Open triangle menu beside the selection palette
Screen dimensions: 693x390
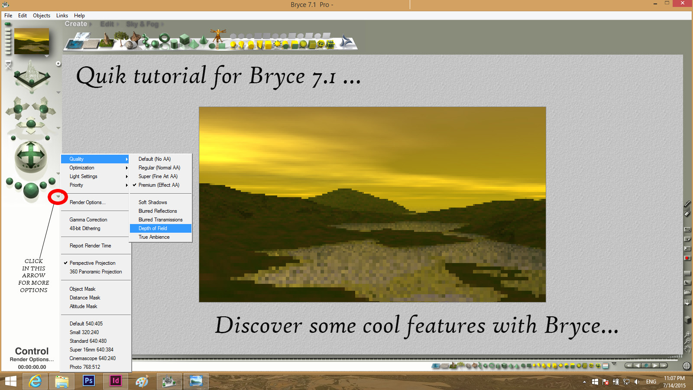click(x=614, y=364)
